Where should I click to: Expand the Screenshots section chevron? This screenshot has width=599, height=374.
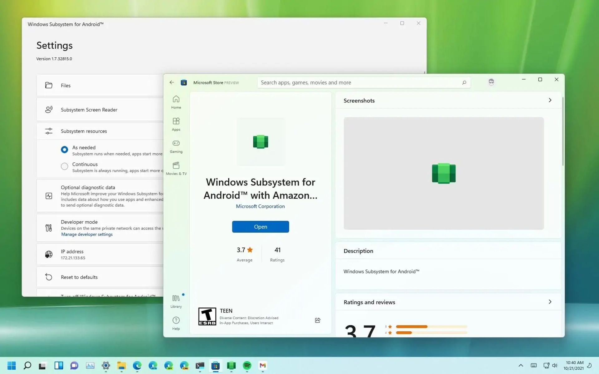pos(550,100)
